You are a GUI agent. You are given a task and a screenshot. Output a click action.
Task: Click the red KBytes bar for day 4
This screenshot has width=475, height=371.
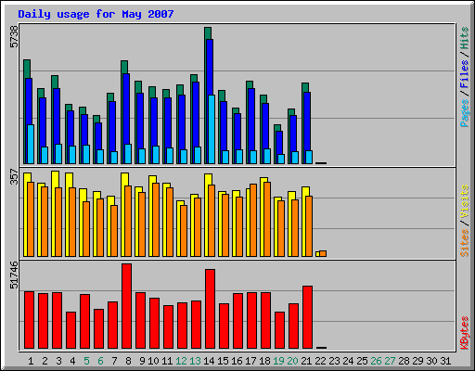[x=71, y=330]
